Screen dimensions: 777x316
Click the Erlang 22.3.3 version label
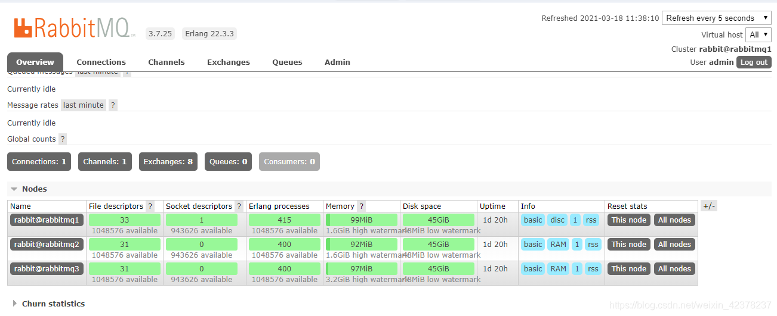click(x=209, y=33)
